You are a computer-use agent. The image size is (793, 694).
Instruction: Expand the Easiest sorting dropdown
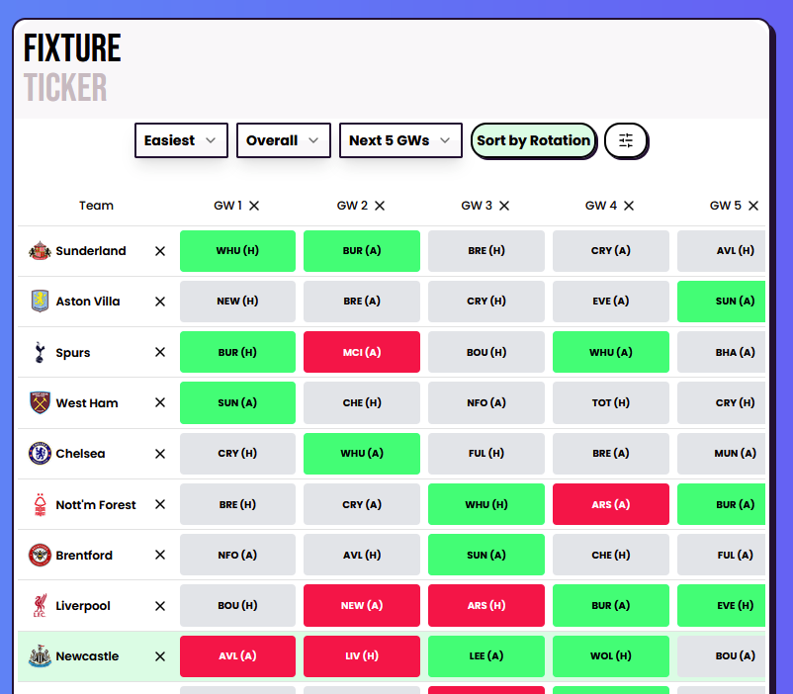tap(181, 140)
